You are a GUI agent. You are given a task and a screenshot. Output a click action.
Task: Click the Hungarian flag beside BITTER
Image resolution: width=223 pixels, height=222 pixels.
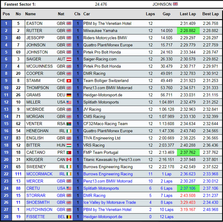click(69, 145)
